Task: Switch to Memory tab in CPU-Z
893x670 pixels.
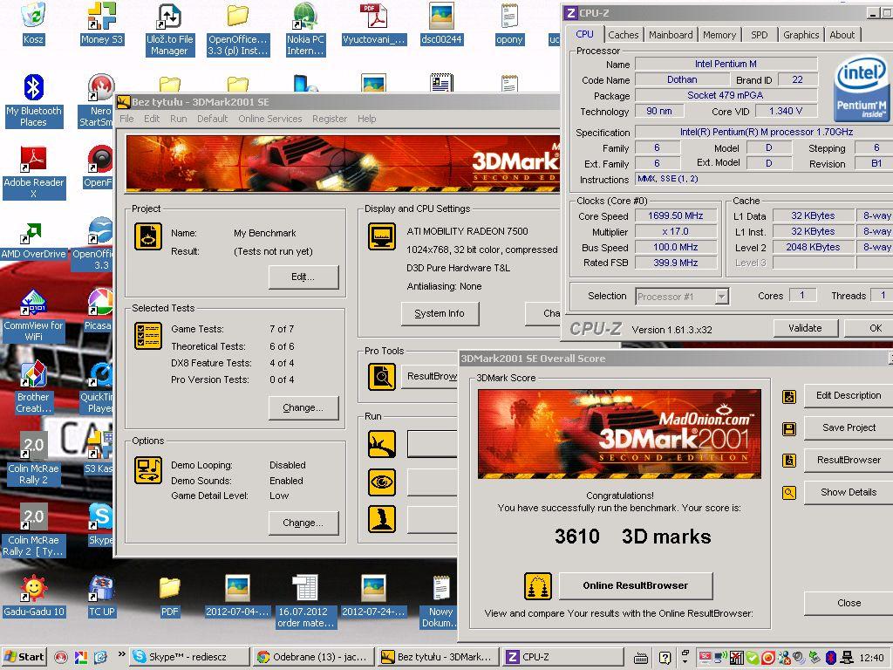Action: click(719, 35)
